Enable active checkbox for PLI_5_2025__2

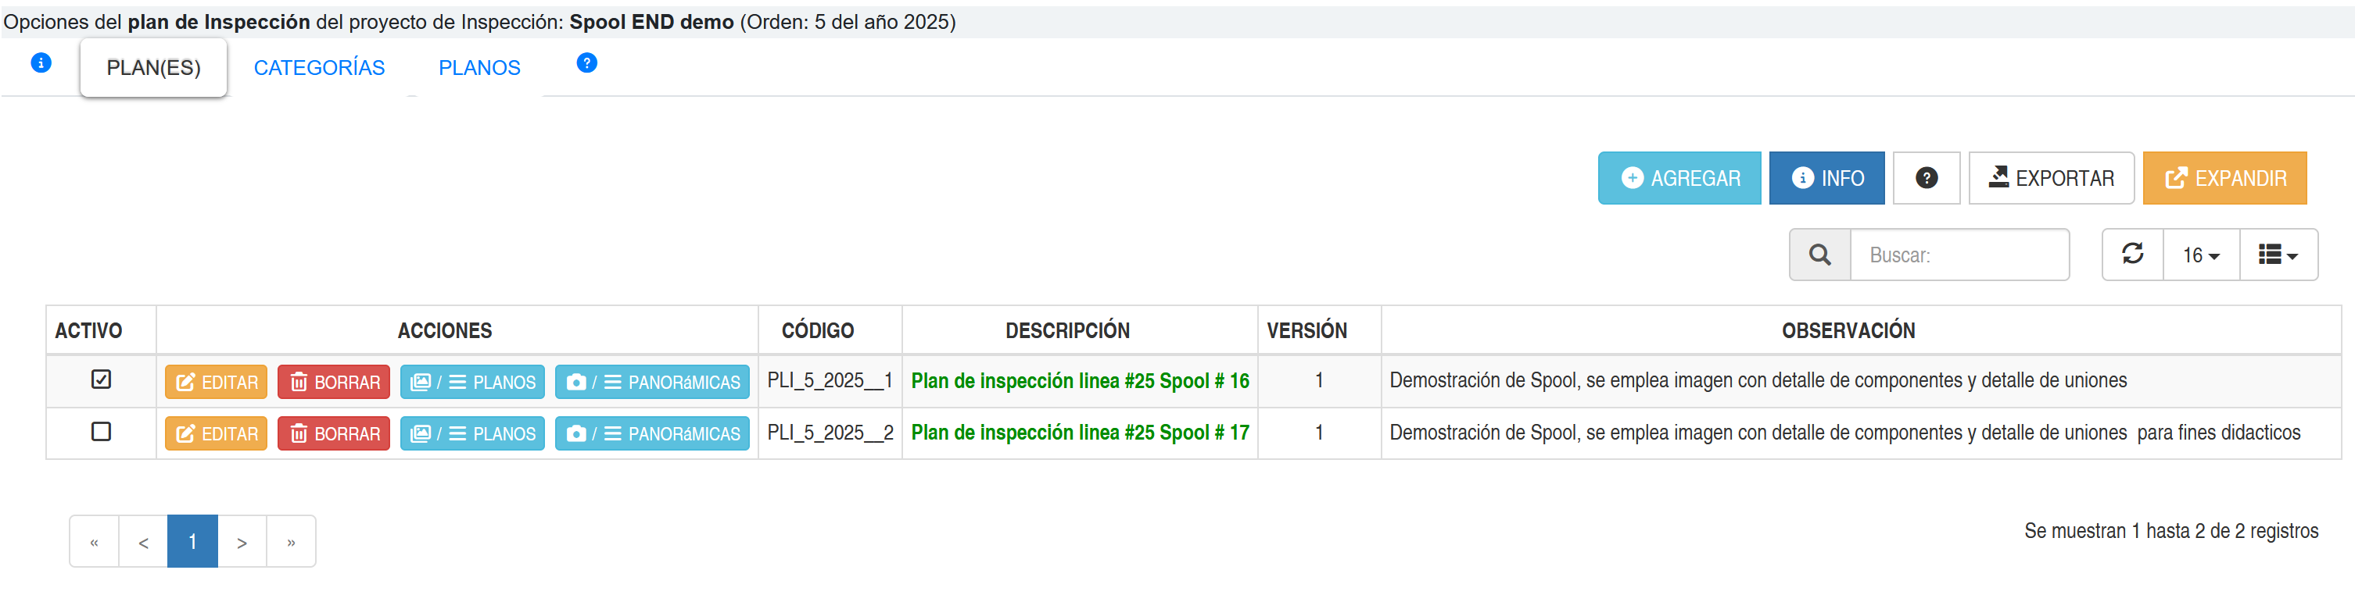tap(102, 432)
